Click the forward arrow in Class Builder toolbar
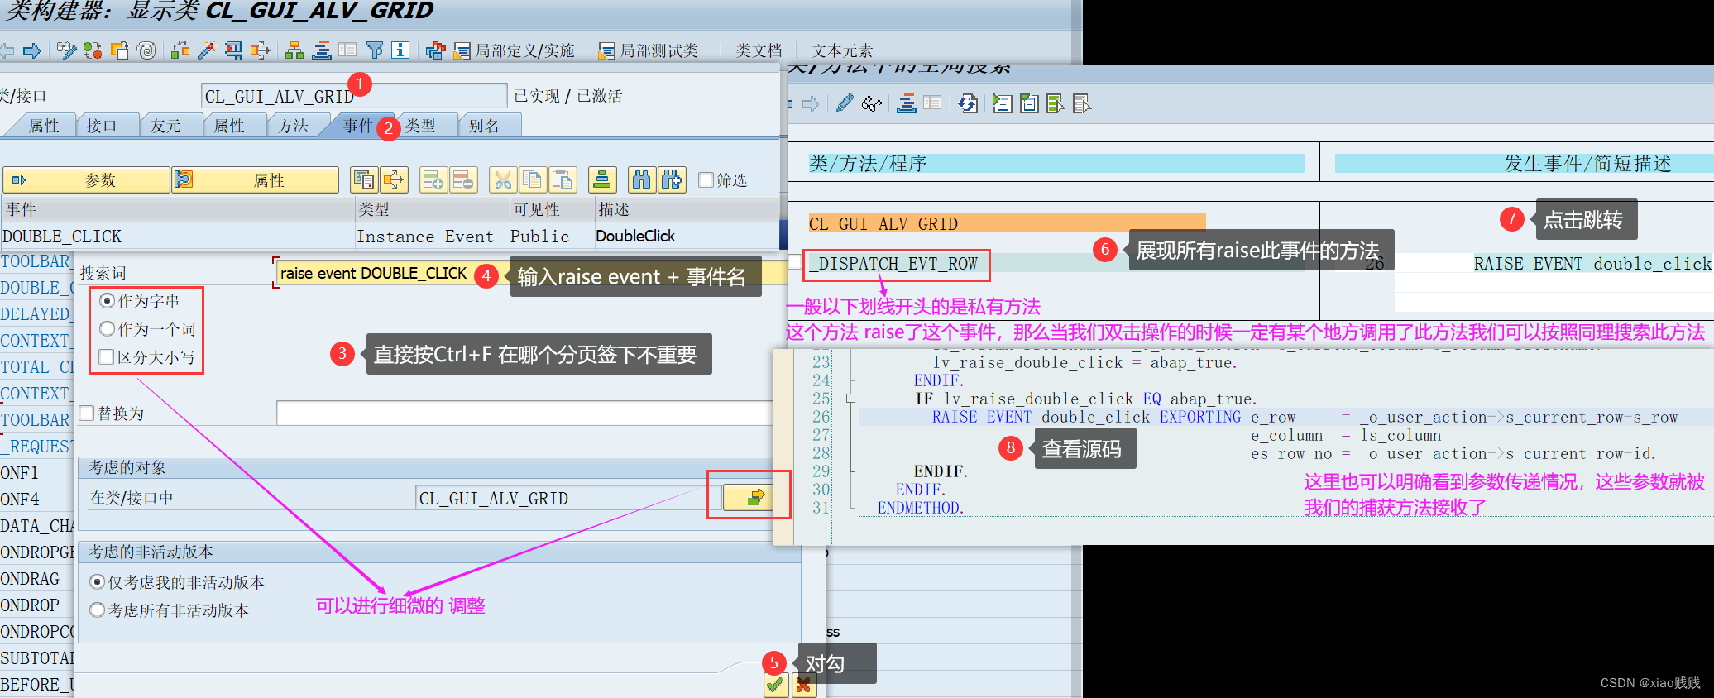Screen dimensions: 1714x698 tap(32, 51)
